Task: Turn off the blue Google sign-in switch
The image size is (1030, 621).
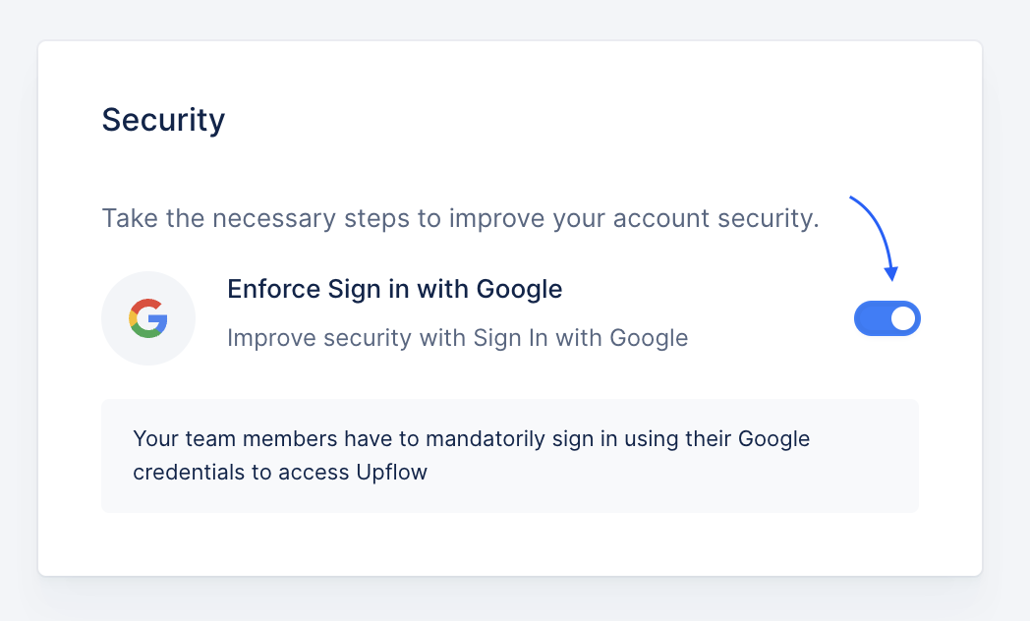Action: (887, 318)
